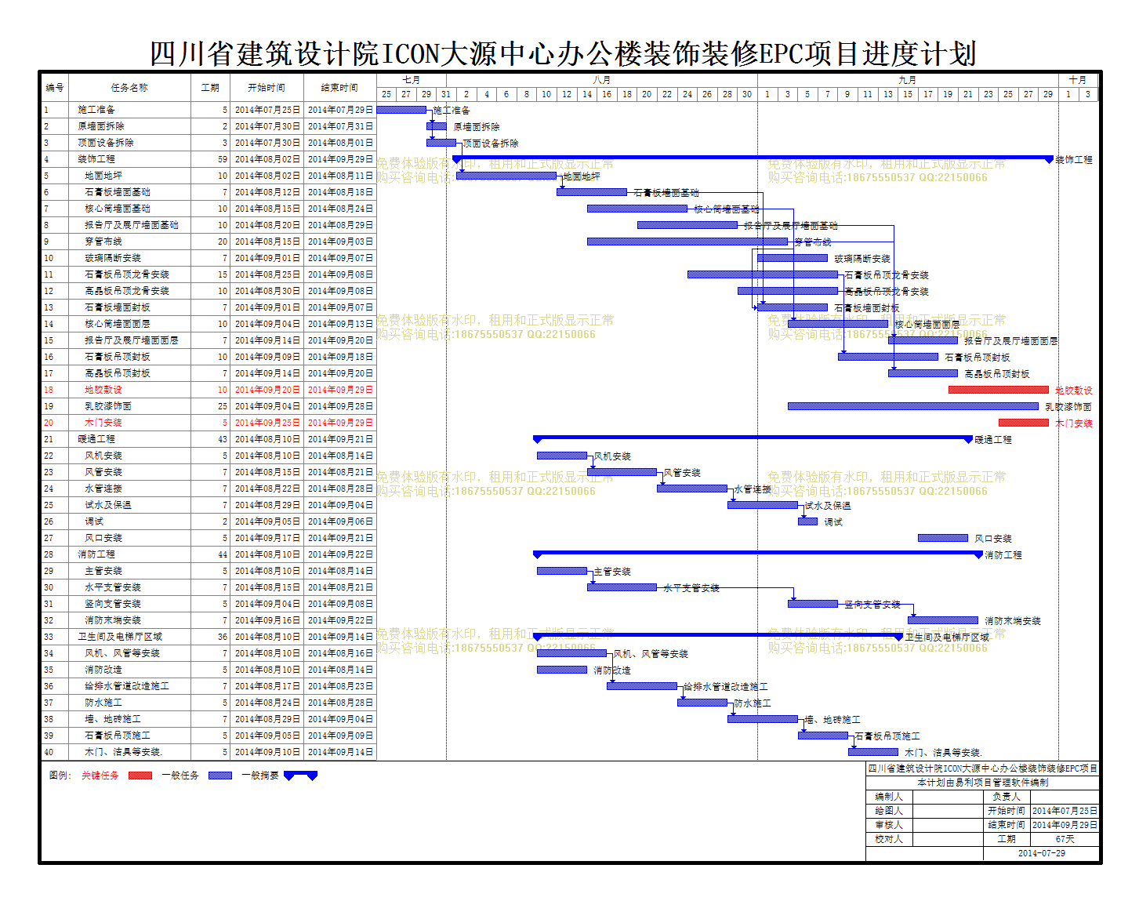
Task: Click row number 40 in the 编号 column
Action: (x=49, y=752)
